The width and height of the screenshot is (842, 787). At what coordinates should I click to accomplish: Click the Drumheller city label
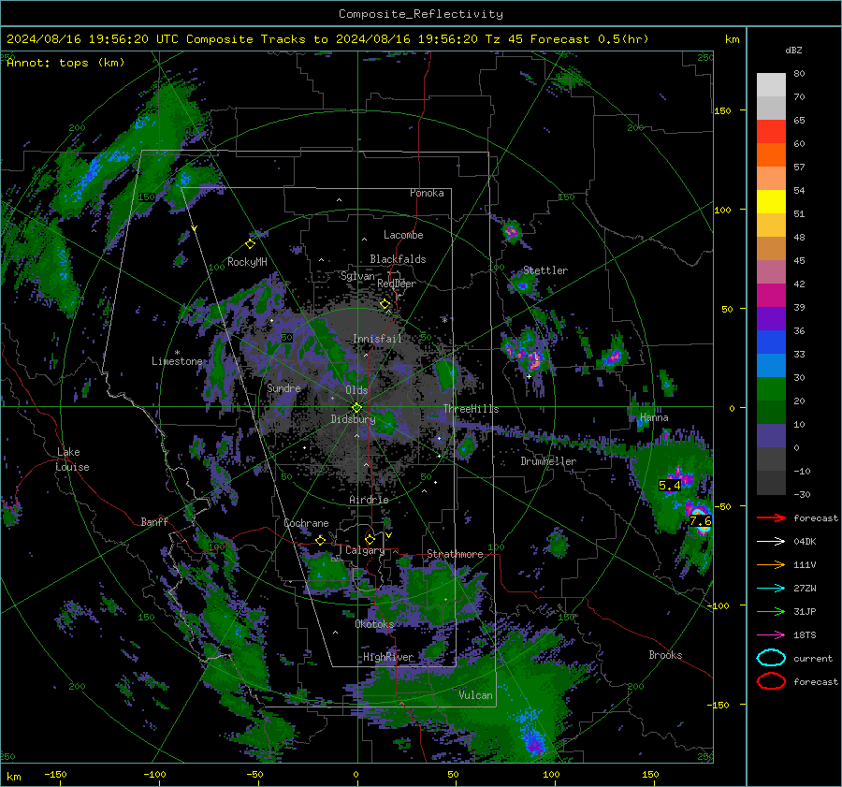point(548,461)
